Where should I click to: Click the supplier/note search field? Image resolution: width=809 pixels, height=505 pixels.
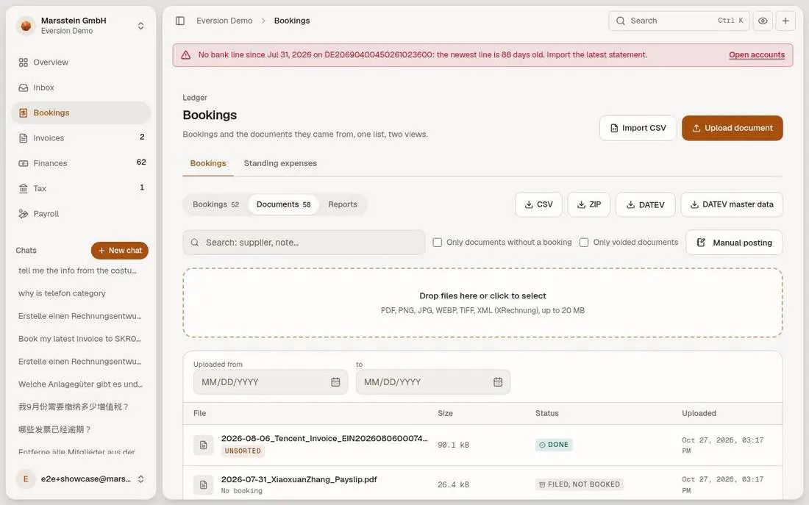tap(304, 243)
